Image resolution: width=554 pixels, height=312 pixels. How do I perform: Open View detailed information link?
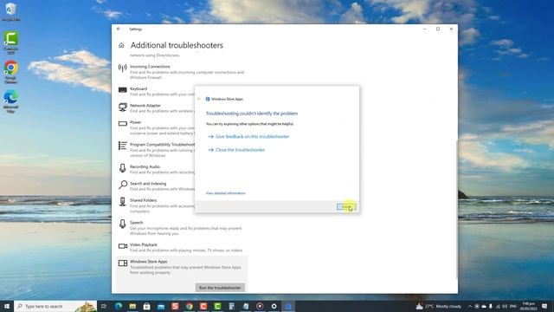pos(225,193)
